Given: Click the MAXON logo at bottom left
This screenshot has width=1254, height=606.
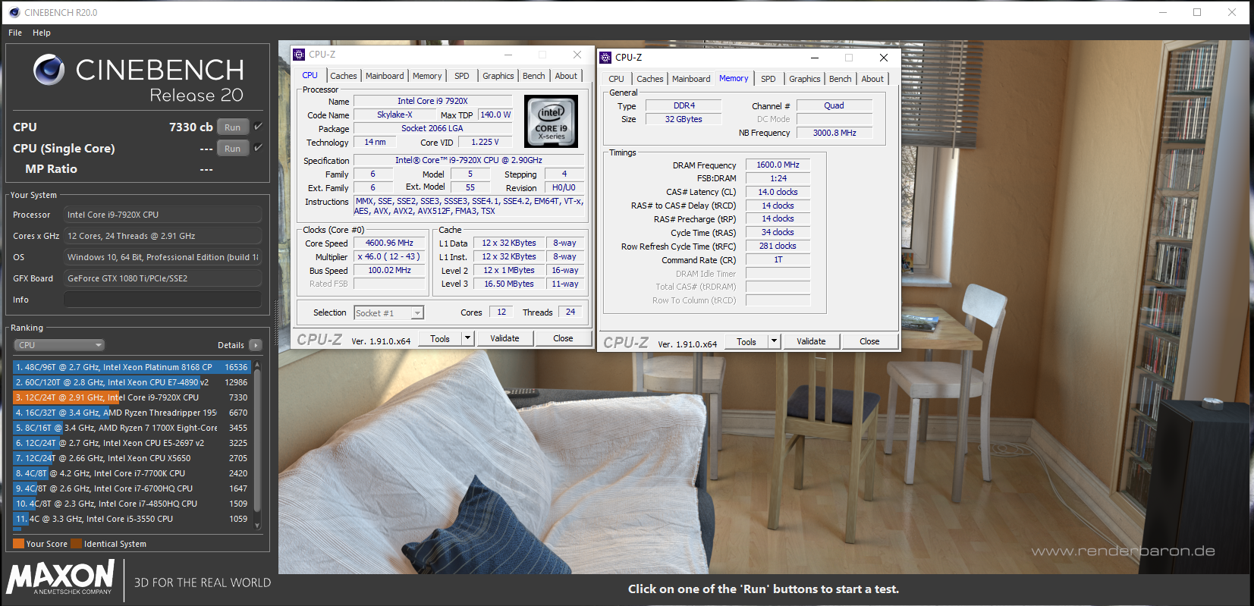Looking at the screenshot, I should [60, 577].
